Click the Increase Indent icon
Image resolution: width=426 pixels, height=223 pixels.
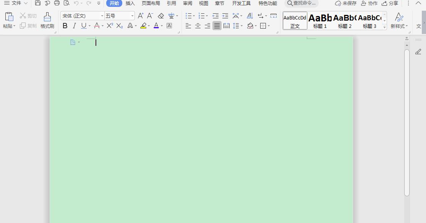(x=225, y=16)
